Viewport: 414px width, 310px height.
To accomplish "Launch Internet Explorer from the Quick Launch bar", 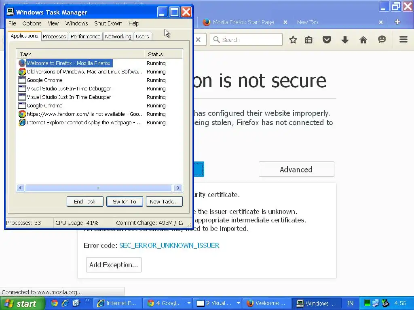I will 65,303.
